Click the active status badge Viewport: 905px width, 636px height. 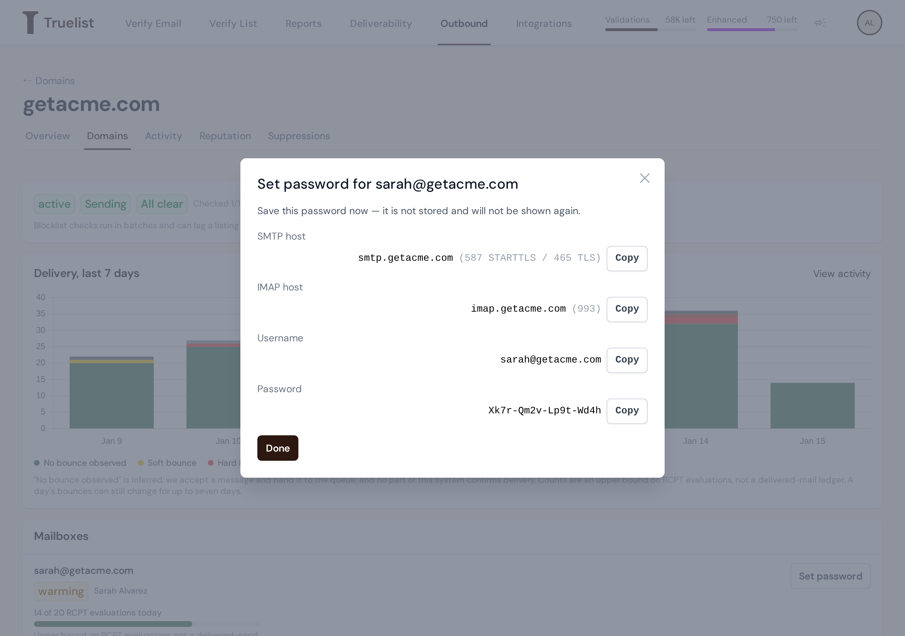coord(54,204)
